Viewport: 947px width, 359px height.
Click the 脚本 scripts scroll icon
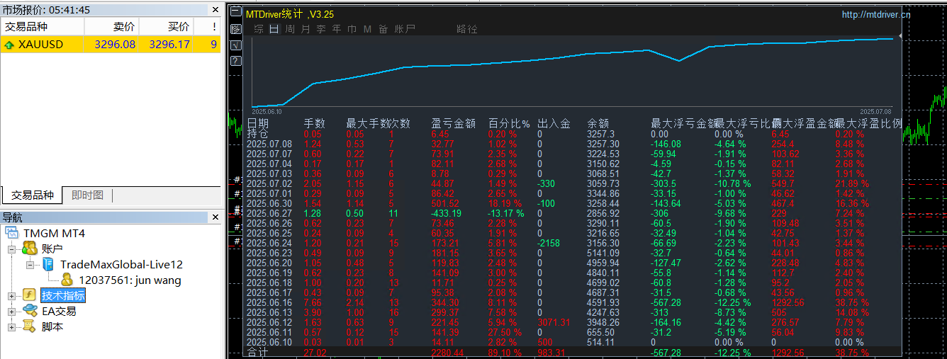click(30, 326)
